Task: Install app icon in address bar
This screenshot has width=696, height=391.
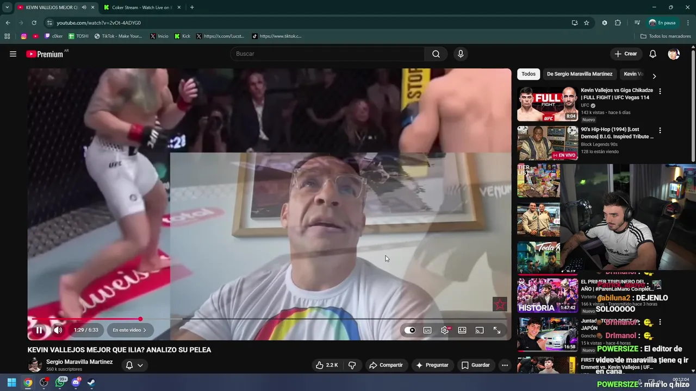Action: pyautogui.click(x=575, y=23)
